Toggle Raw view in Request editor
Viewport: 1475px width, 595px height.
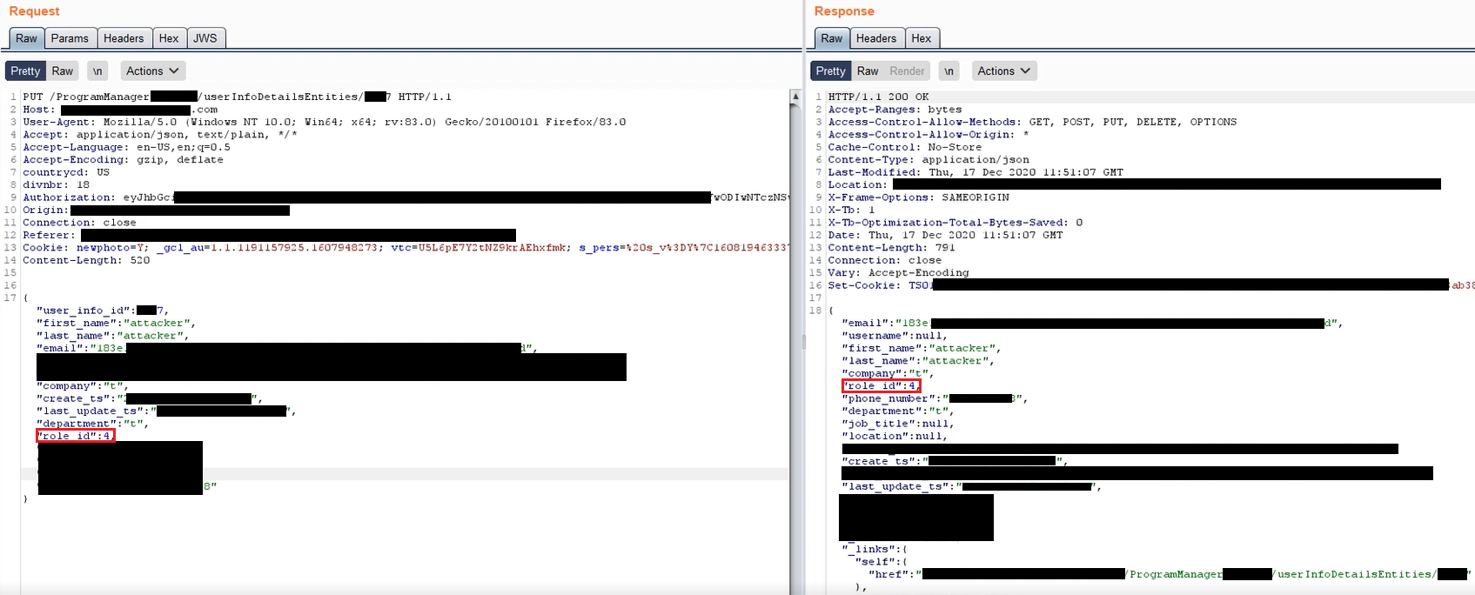coord(63,71)
